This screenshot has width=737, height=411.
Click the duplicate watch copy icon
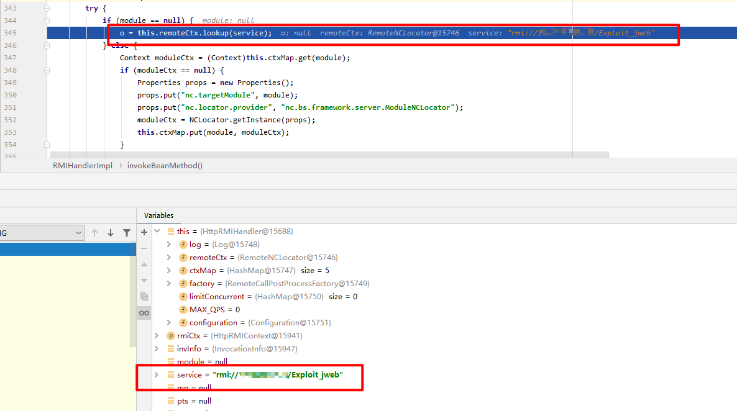click(x=144, y=297)
